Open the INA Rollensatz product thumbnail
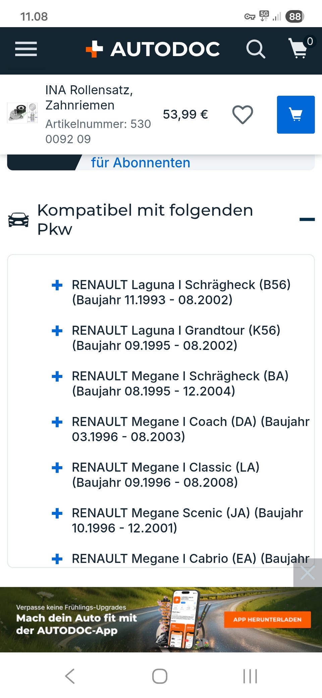The width and height of the screenshot is (322, 698). 22,113
